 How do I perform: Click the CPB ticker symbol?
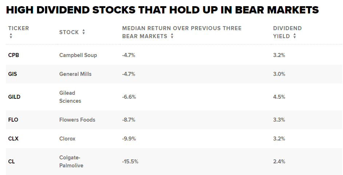point(13,55)
